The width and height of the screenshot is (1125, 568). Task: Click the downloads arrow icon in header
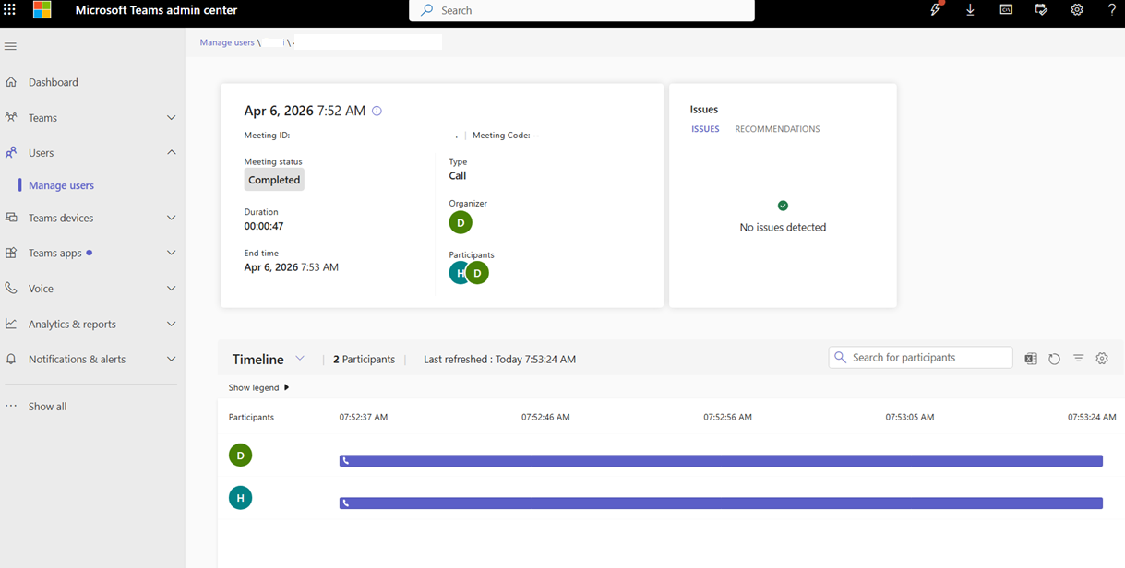click(x=971, y=10)
